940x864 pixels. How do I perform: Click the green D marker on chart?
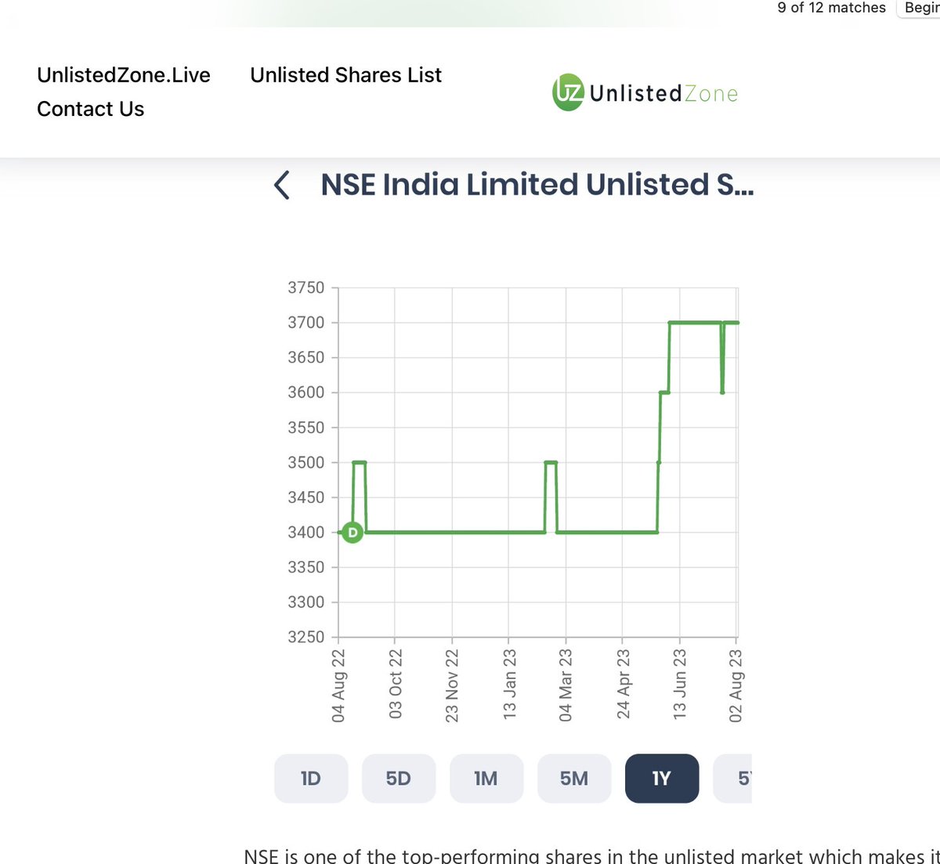tap(352, 533)
